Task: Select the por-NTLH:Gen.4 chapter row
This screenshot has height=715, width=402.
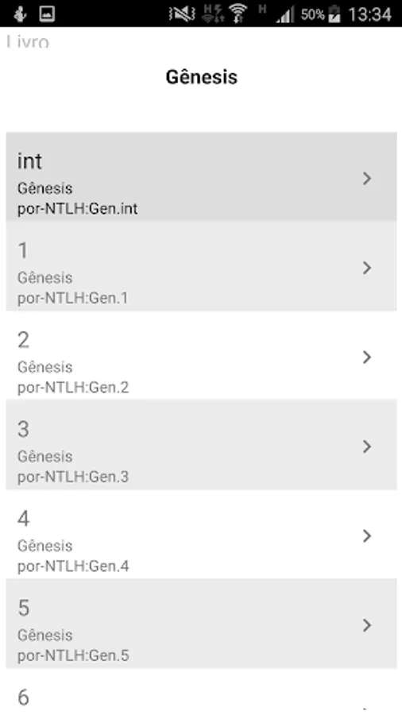Action: tap(202, 535)
